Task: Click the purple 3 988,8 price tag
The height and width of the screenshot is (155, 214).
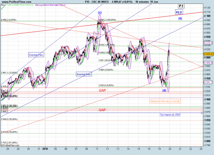Action: click(208, 63)
